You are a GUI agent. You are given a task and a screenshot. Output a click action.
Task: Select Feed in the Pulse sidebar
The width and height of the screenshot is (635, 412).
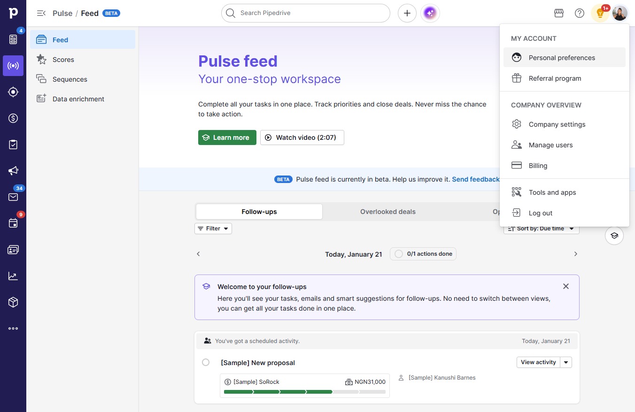[x=83, y=40]
